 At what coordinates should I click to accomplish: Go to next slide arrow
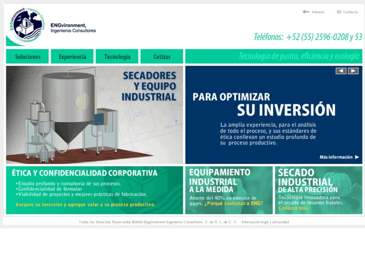coord(353,71)
